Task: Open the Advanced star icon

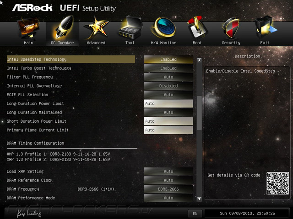Action: [96, 28]
